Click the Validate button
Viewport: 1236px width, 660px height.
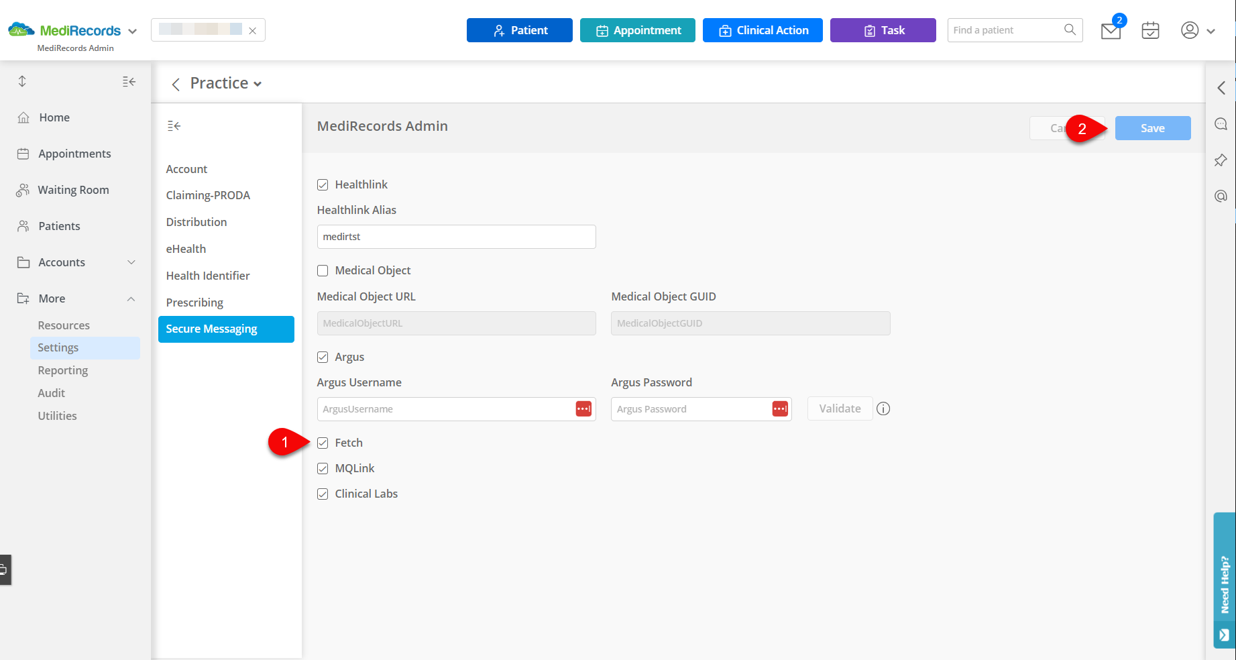click(840, 408)
